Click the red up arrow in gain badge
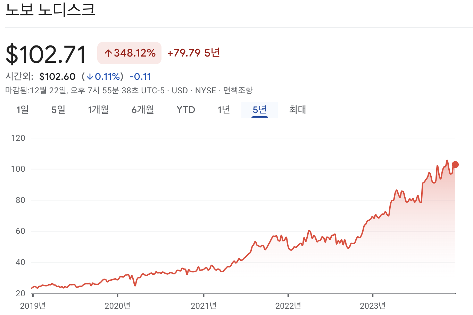Image resolution: width=473 pixels, height=315 pixels. tap(108, 53)
